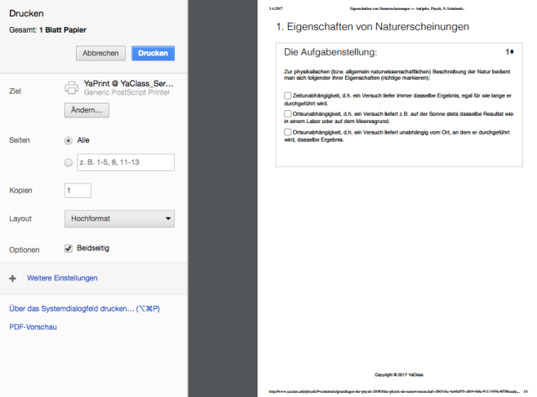This screenshot has height=397, width=537.
Task: Check the Zeitunabhängigkeit checkbox in the preview
Action: (x=287, y=96)
